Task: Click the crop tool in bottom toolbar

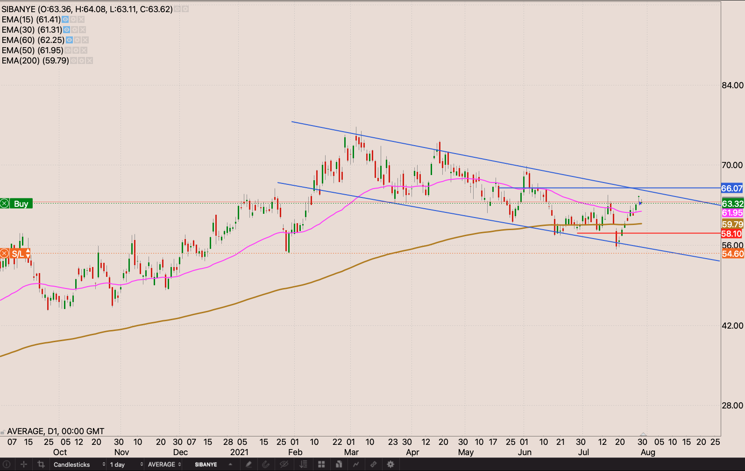Action: tap(41, 464)
